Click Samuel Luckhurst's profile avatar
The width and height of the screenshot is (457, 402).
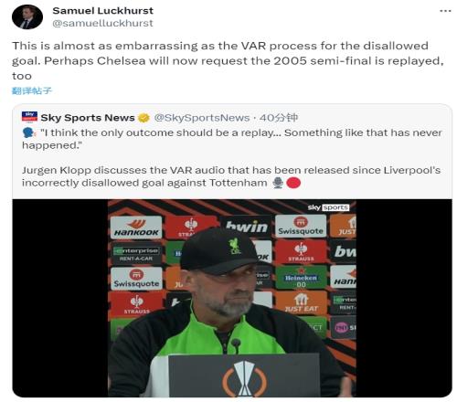point(27,17)
